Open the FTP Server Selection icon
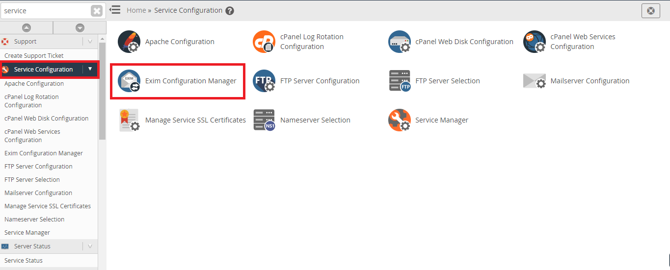The width and height of the screenshot is (670, 270). click(399, 81)
